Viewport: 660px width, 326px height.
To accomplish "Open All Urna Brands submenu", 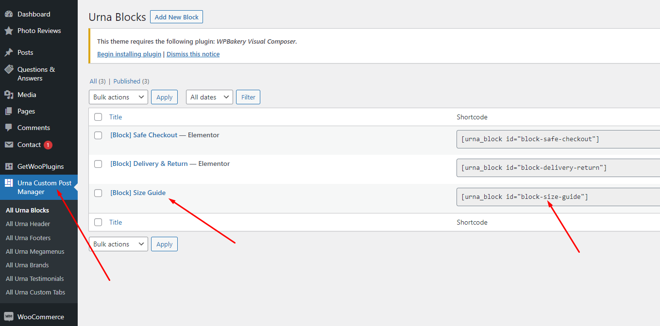I will coord(27,265).
